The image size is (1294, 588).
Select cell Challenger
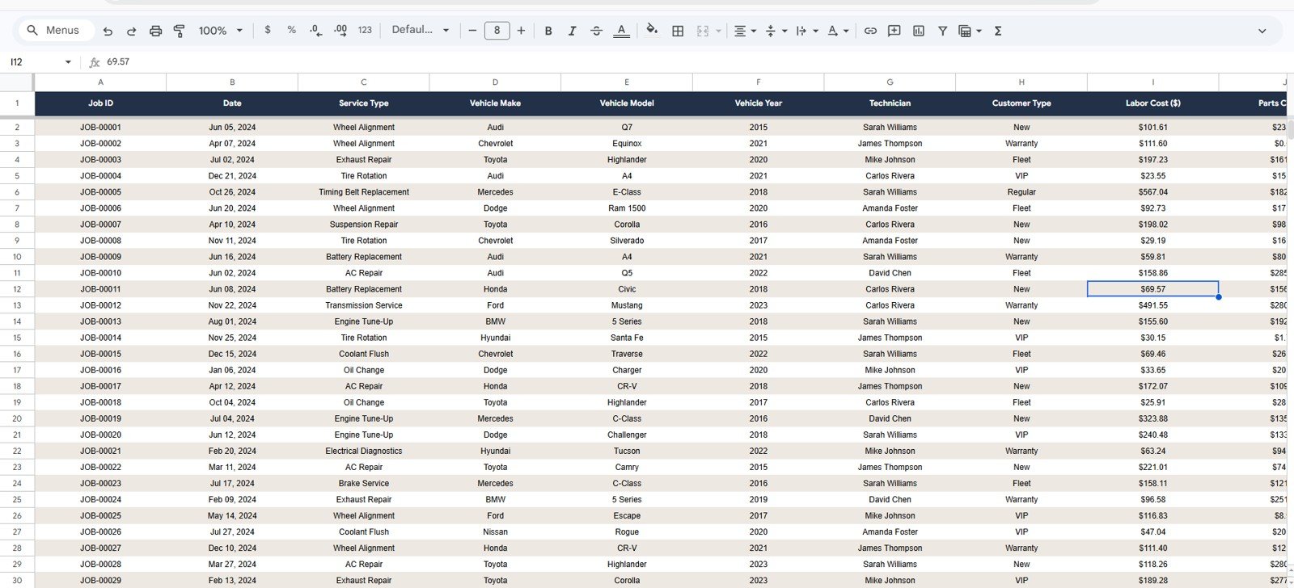627,435
